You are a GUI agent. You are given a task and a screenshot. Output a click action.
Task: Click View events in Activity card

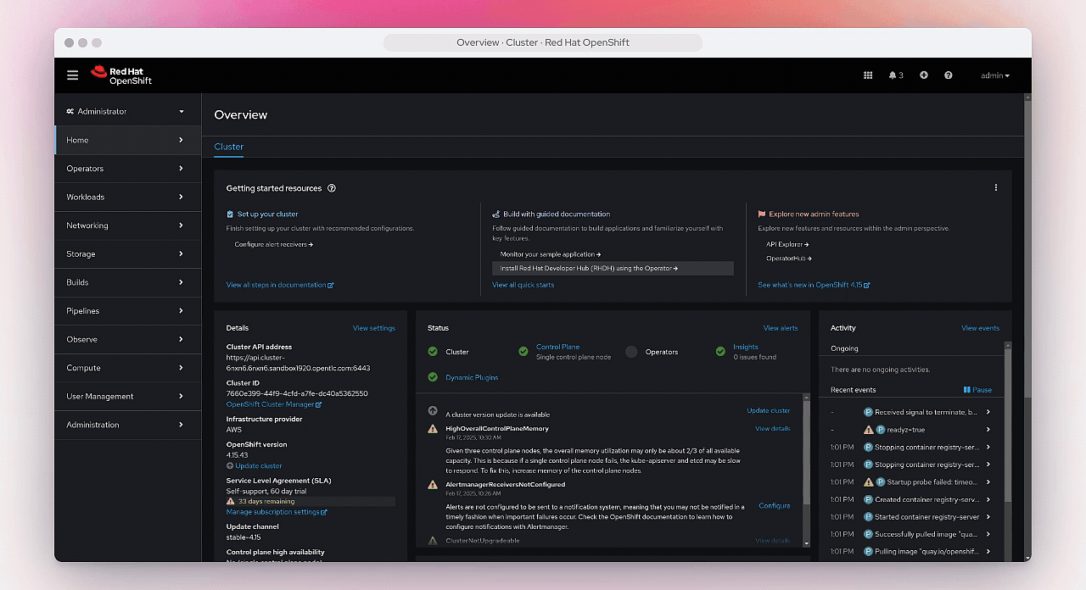coord(981,328)
